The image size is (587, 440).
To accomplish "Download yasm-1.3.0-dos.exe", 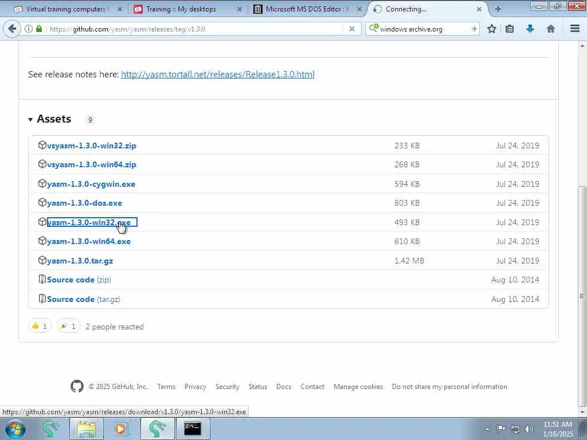I will click(x=85, y=203).
